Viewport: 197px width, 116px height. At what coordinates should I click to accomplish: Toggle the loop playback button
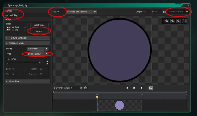(151, 88)
